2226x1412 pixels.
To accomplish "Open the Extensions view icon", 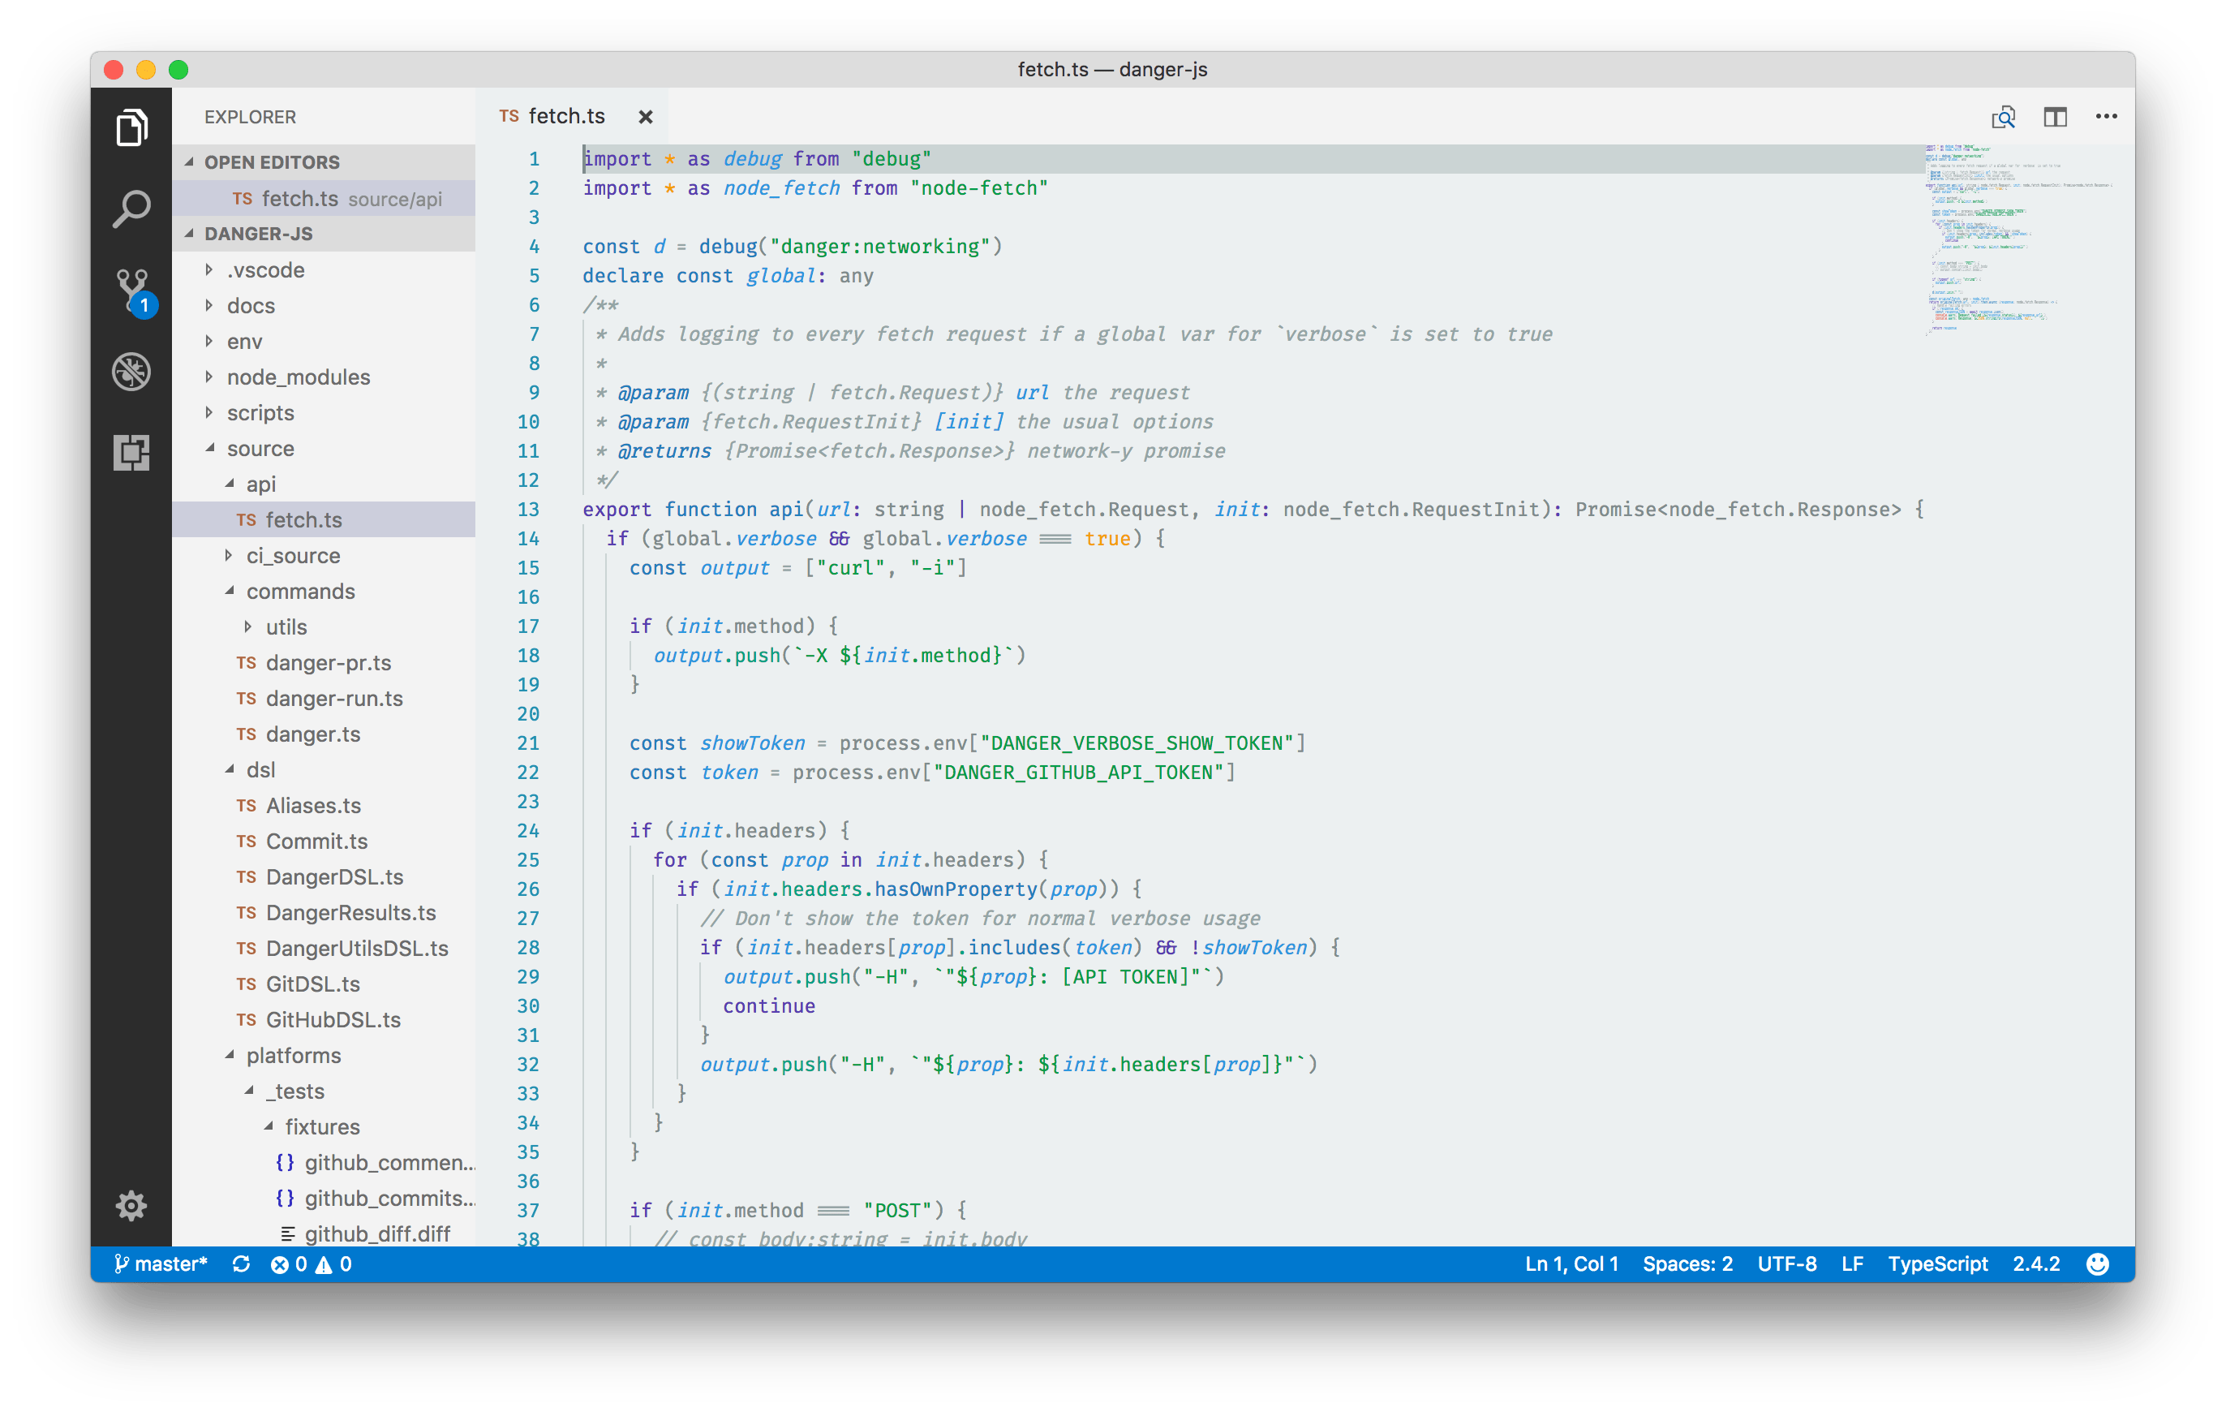I will coord(131,452).
